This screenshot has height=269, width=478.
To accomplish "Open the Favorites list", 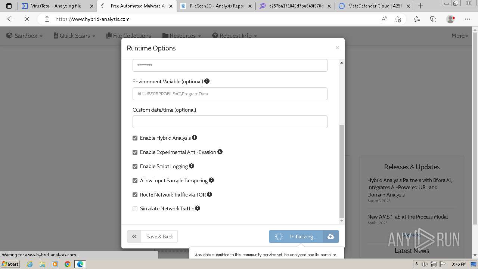I will (x=417, y=19).
